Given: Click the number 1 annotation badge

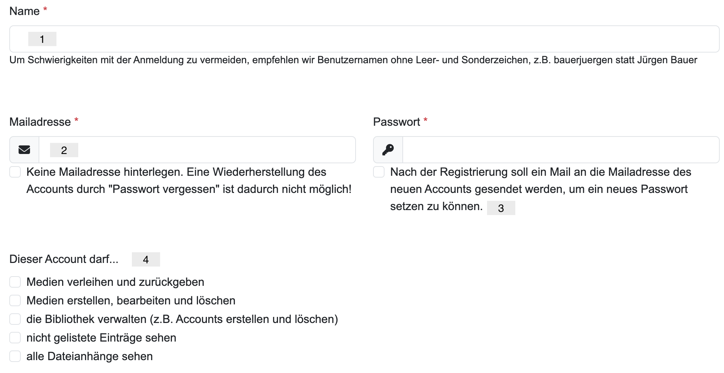Looking at the screenshot, I should (42, 39).
